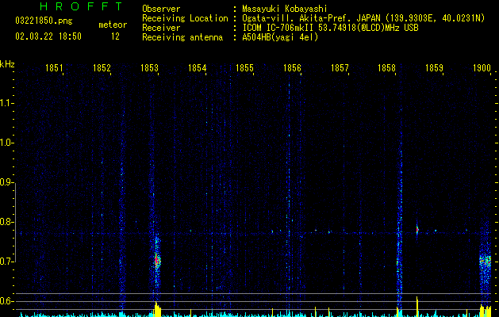Click the yellow power peak below 1853
The image size is (499, 317).
click(156, 310)
